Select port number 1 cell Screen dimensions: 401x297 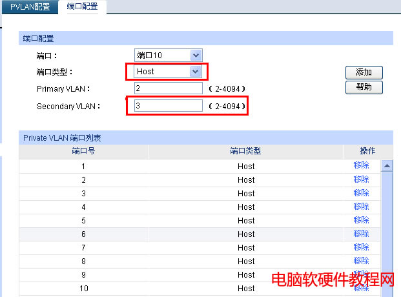(x=83, y=167)
